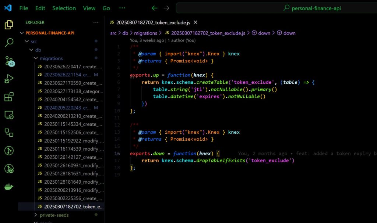Select the 20250307182702_token_exclude.js tab
The image size is (377, 223).
[x=153, y=22]
